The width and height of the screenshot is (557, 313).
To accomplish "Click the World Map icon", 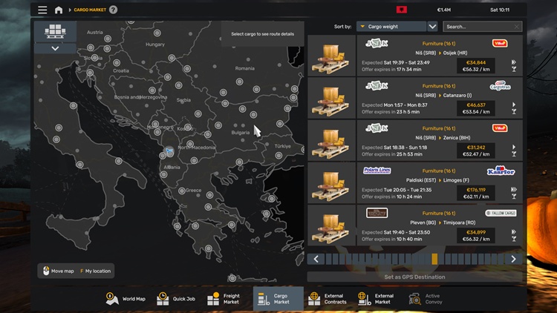I will pyautogui.click(x=113, y=298).
